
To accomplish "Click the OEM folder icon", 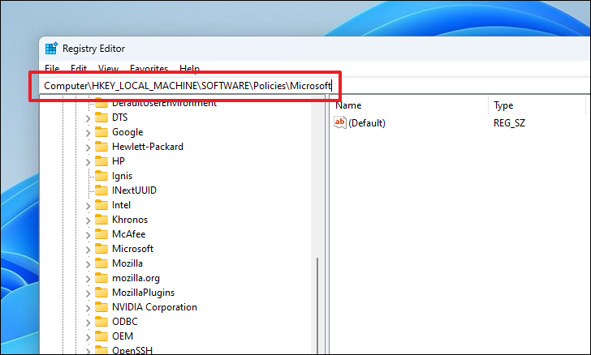I will [101, 336].
